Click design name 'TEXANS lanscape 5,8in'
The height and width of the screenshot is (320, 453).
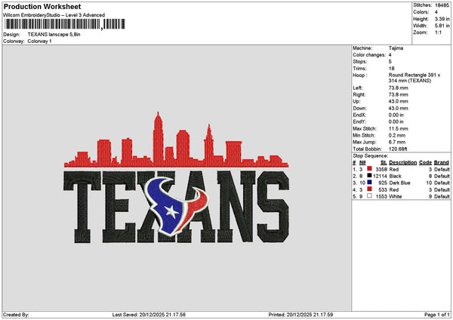click(54, 35)
